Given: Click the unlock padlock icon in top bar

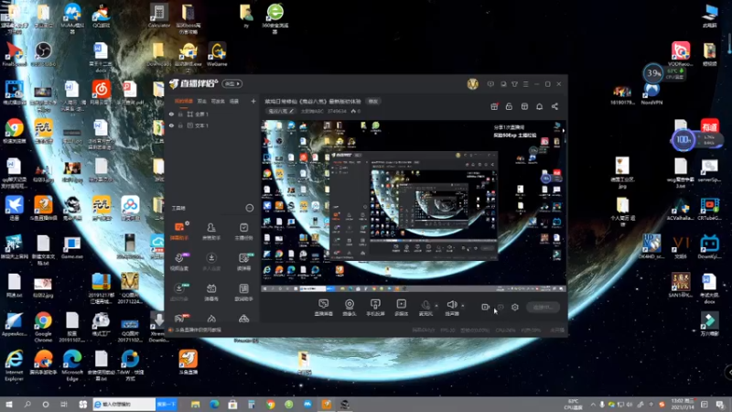Looking at the screenshot, I should tap(509, 106).
